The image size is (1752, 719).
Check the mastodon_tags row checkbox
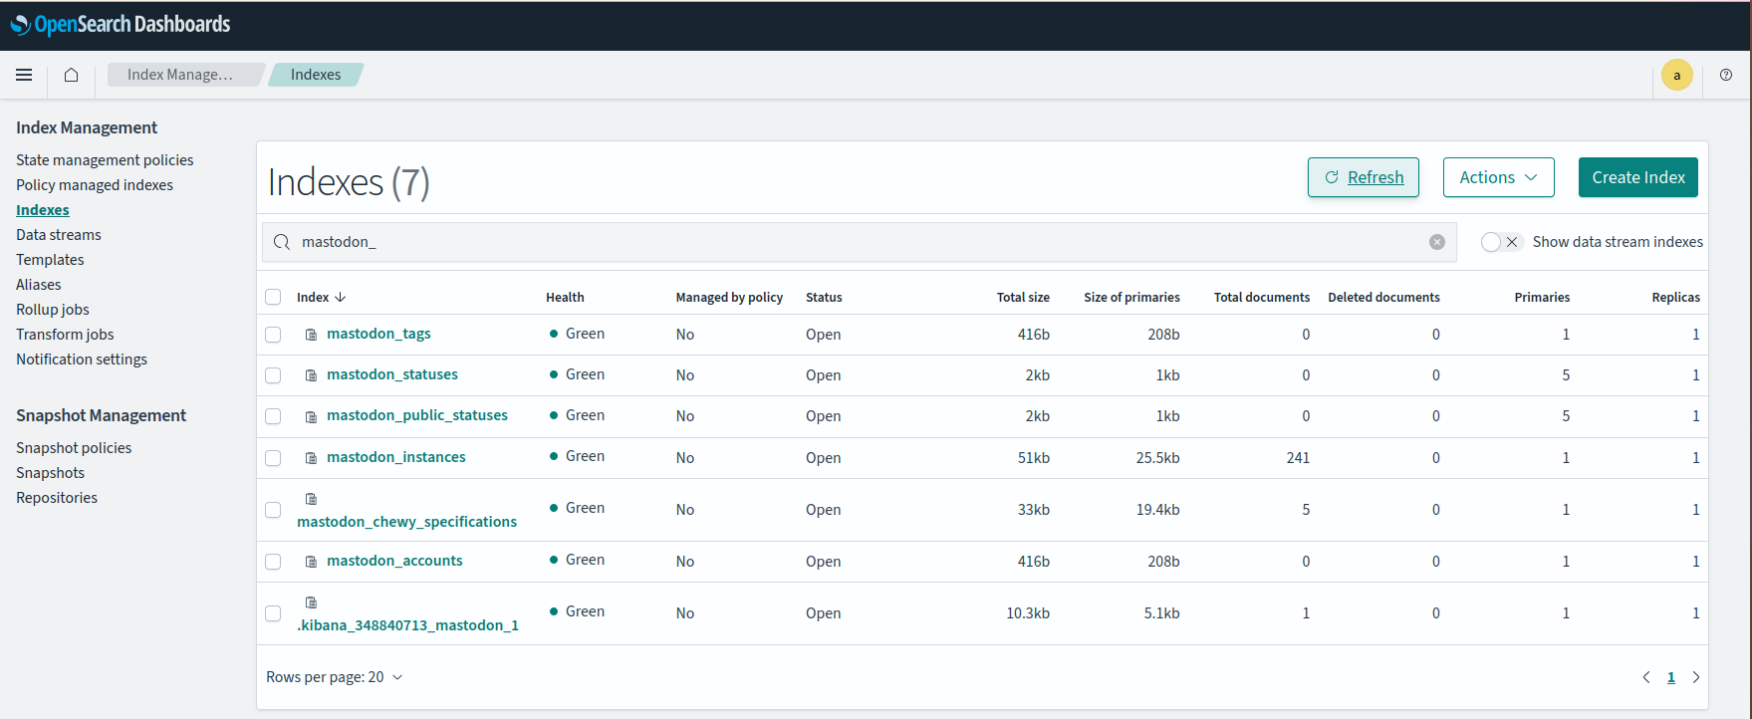click(x=273, y=335)
